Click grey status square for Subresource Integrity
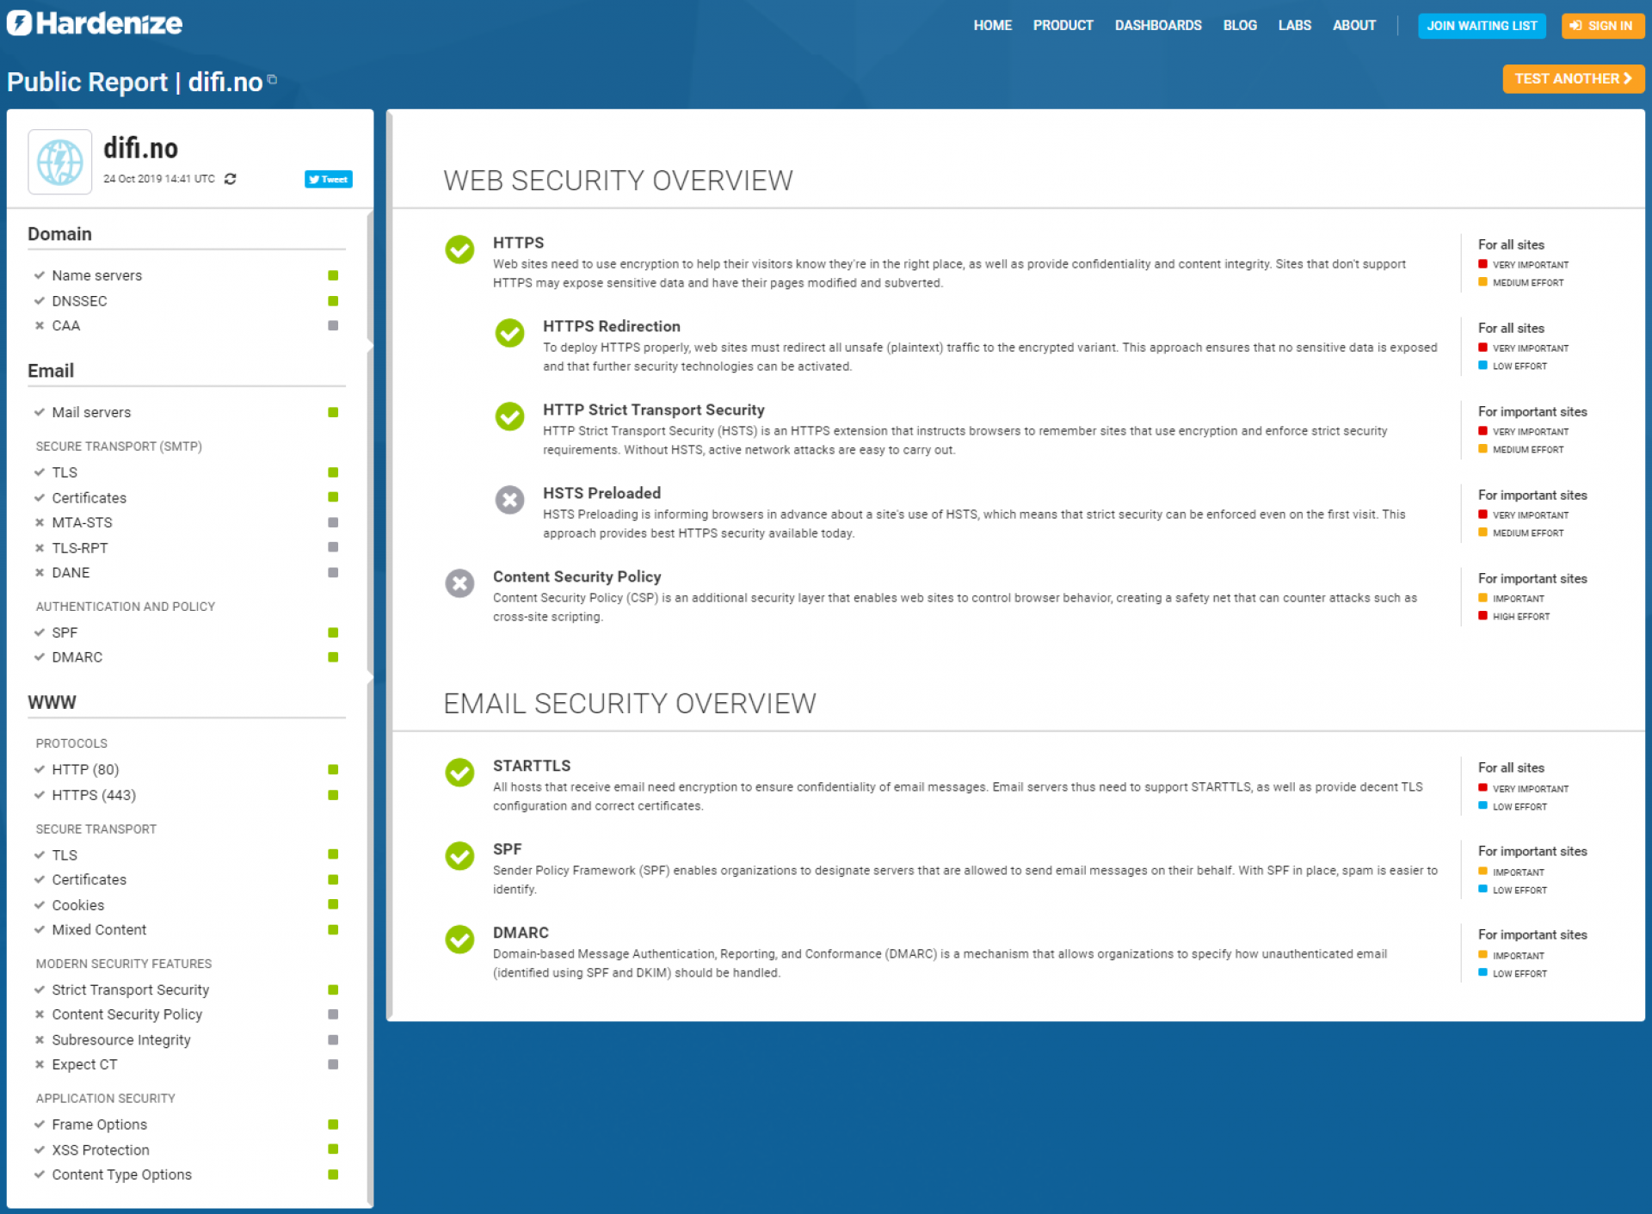The height and width of the screenshot is (1214, 1652). (333, 1039)
